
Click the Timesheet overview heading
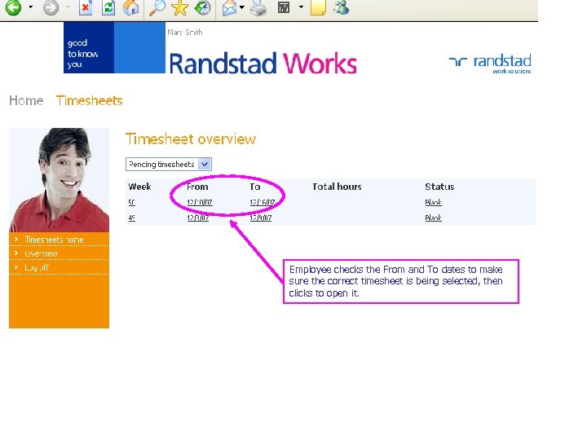(191, 139)
